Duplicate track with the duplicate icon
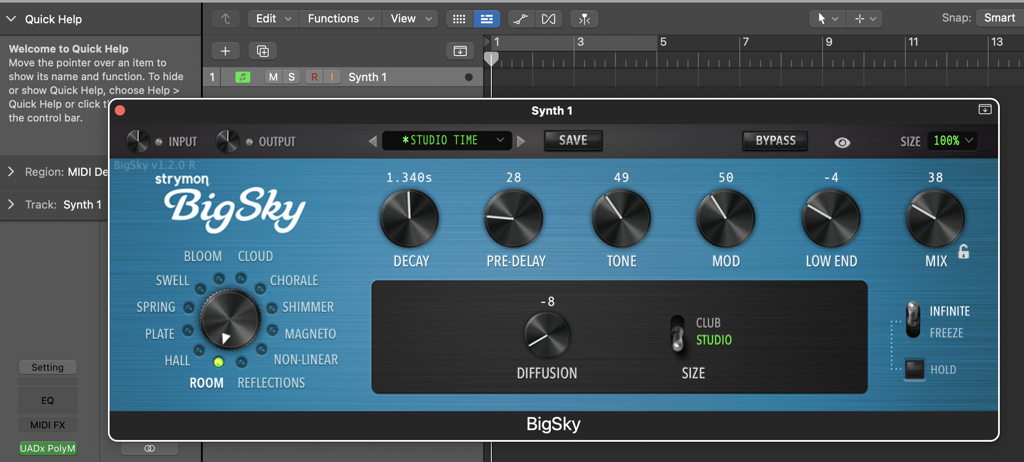Viewport: 1024px width, 462px height. 263,51
